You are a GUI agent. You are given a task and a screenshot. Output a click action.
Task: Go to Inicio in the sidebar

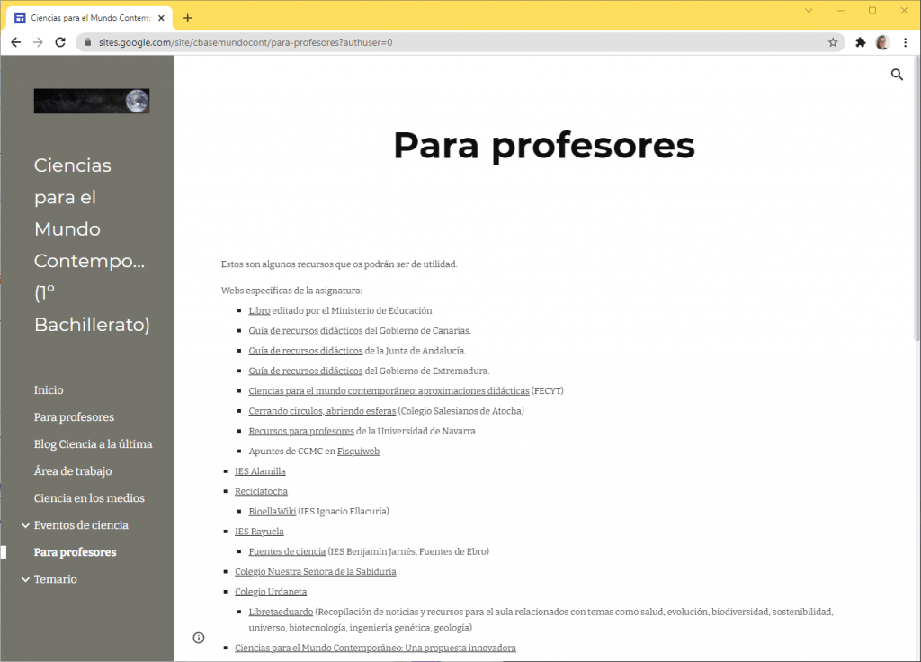[x=49, y=390]
